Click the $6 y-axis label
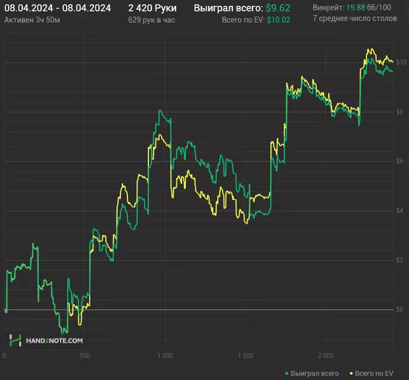 click(400, 161)
